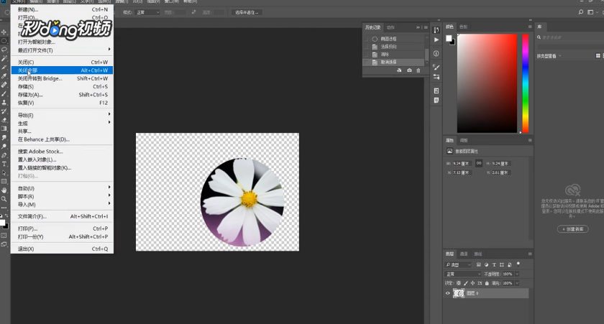Toggle lock all padlock in Layers panel
This screenshot has height=324, width=604.
pyautogui.click(x=487, y=283)
